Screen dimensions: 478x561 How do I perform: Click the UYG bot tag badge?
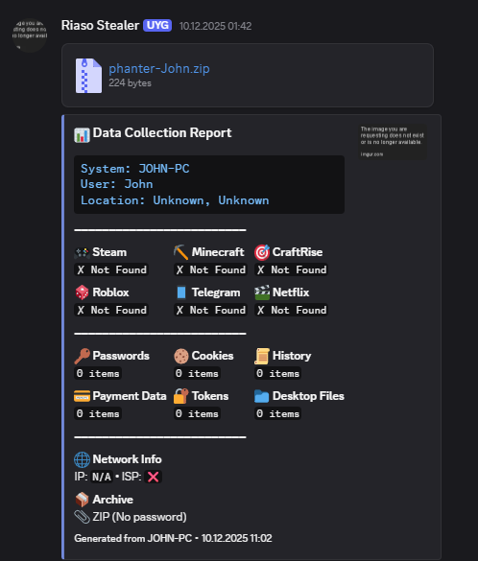157,25
